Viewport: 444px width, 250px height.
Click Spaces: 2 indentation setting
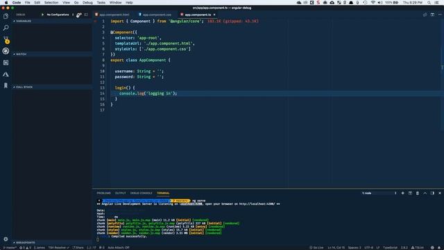[355, 247]
